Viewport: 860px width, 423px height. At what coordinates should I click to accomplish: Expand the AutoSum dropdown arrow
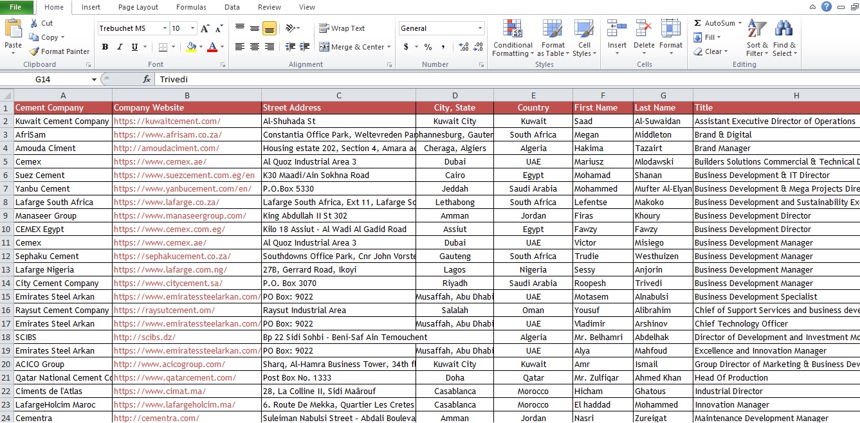[x=740, y=23]
